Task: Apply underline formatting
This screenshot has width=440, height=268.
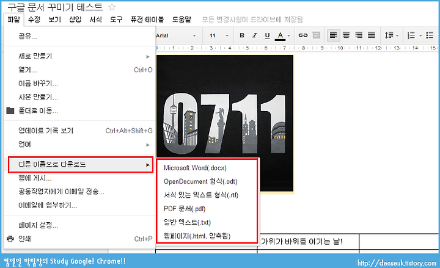Action: point(267,35)
